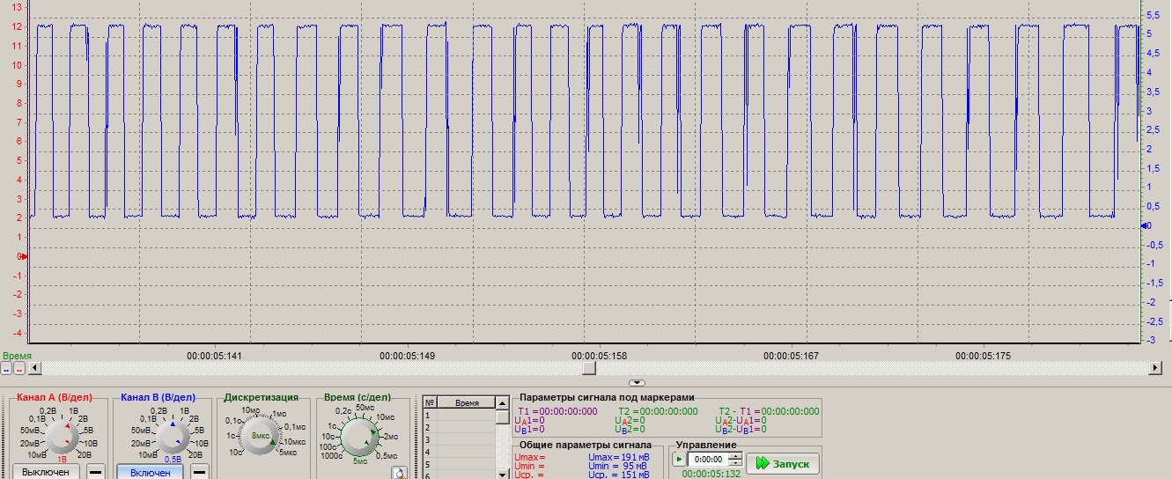
Task: Click the Дискретизация knob
Action: point(261,436)
